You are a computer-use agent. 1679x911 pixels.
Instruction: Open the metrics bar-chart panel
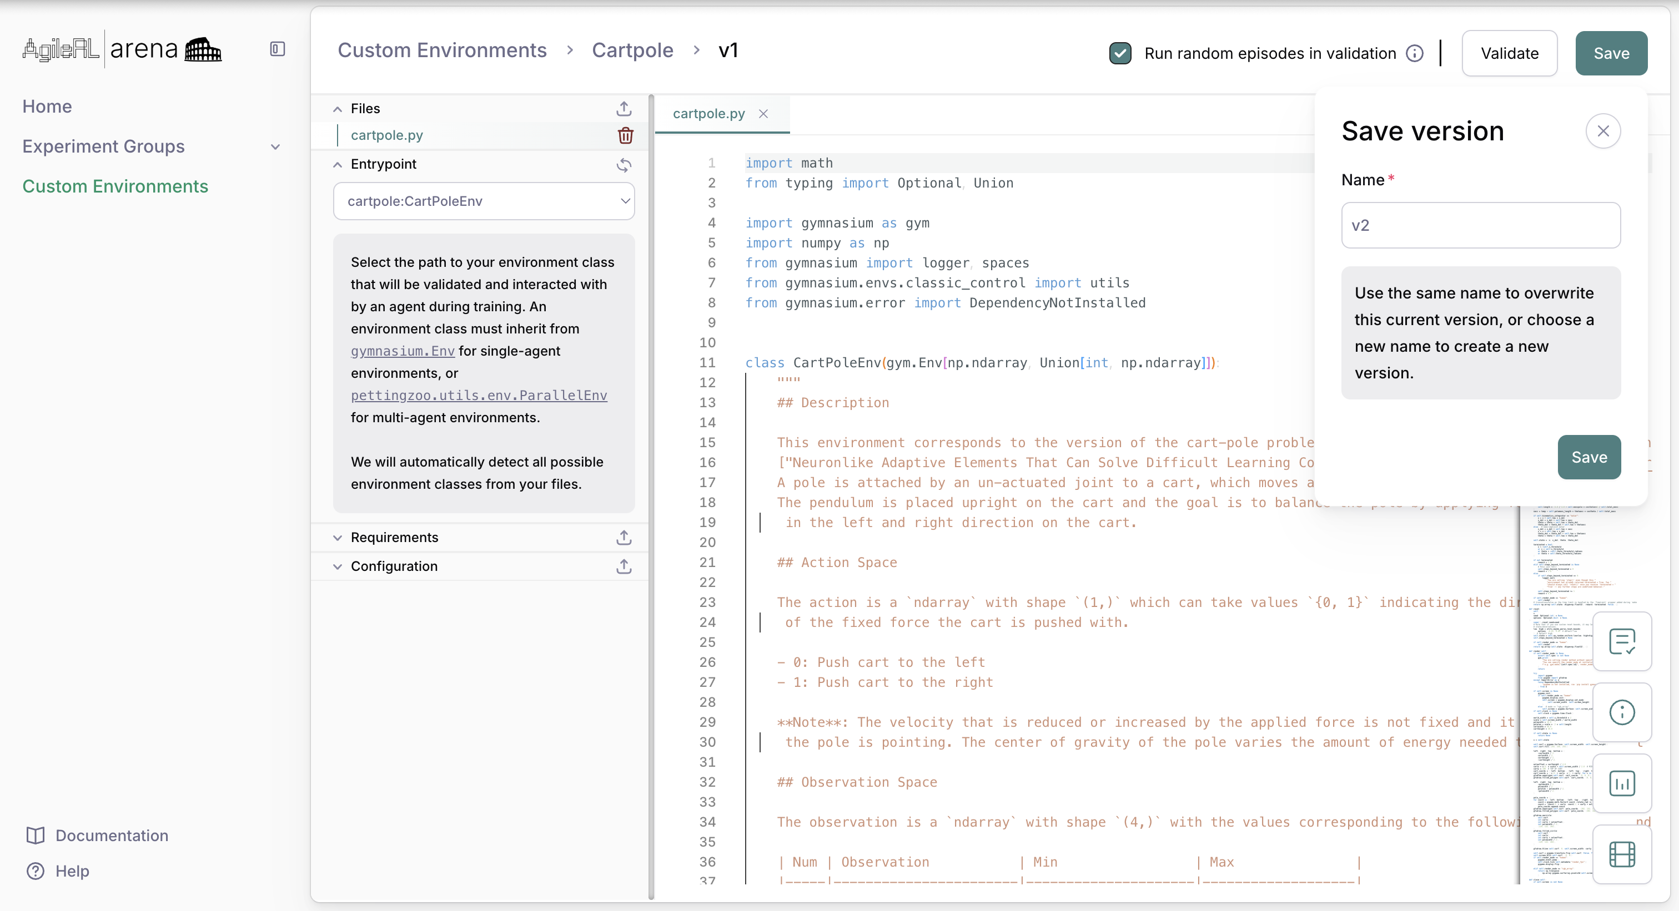[1623, 783]
